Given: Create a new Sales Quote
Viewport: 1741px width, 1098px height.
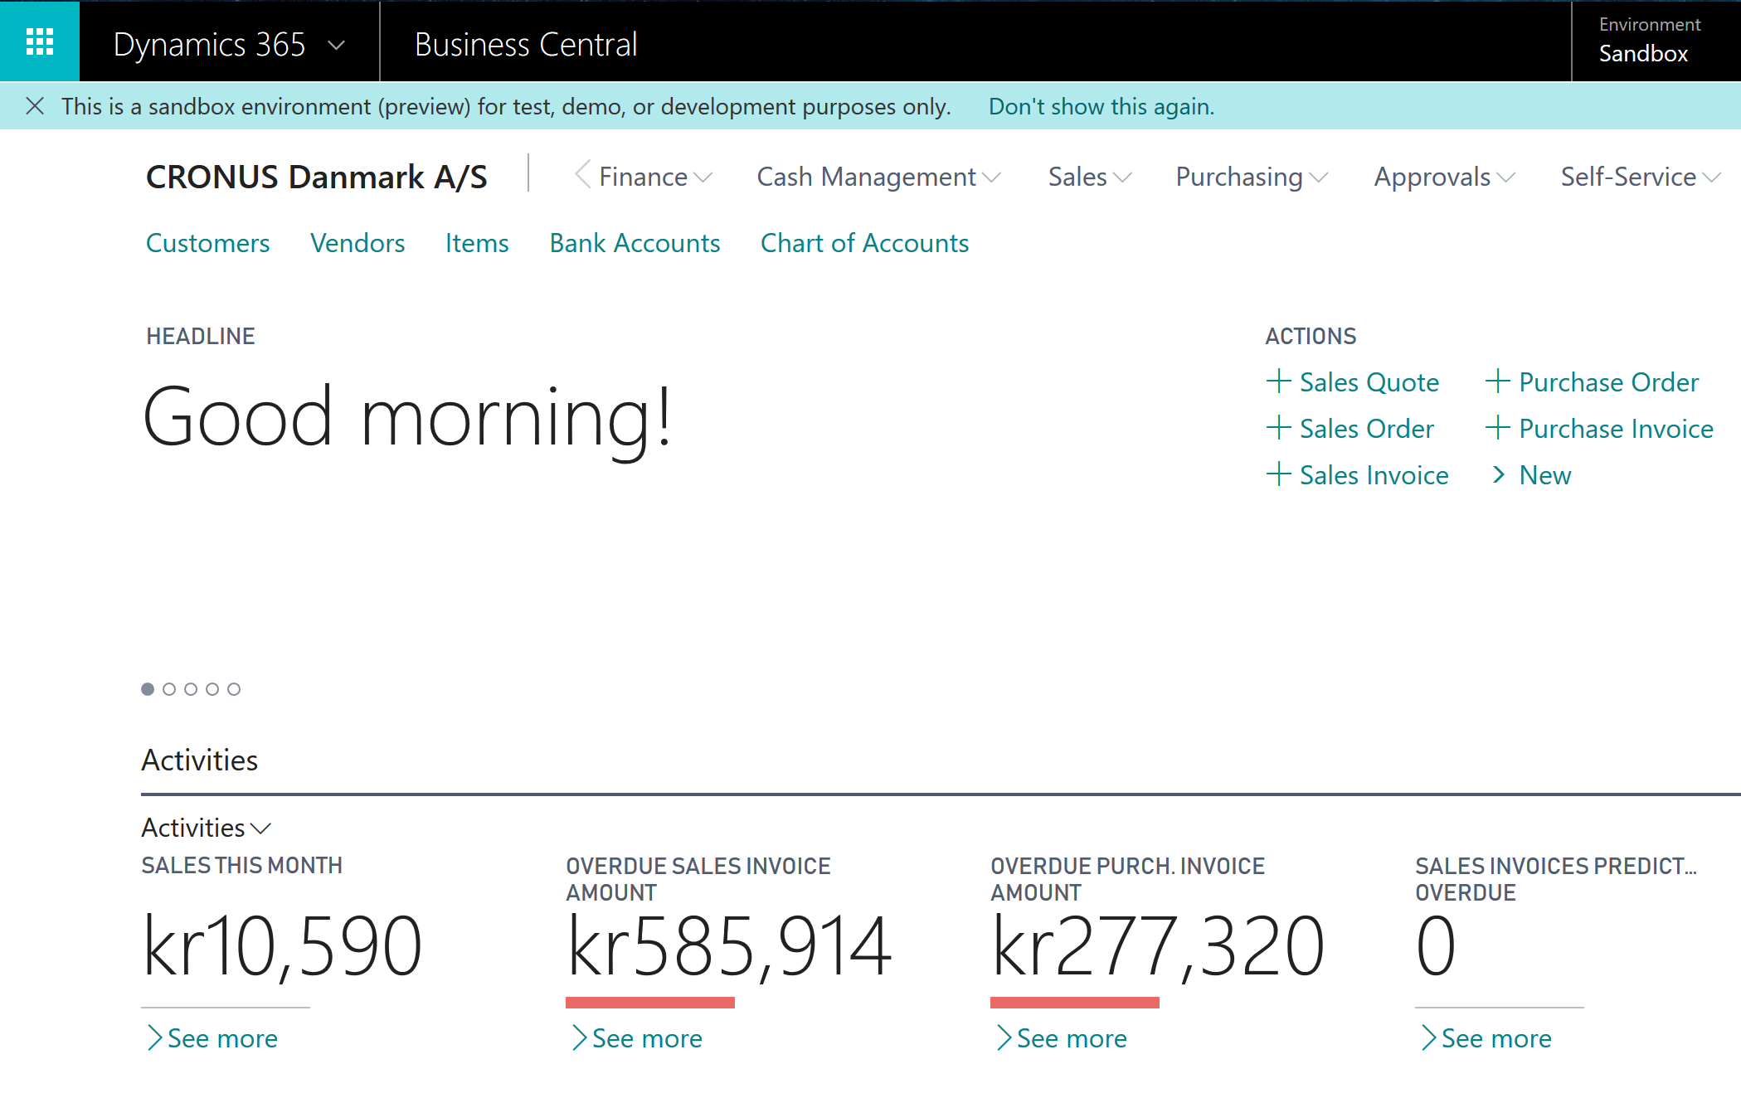Looking at the screenshot, I should click(x=1353, y=382).
